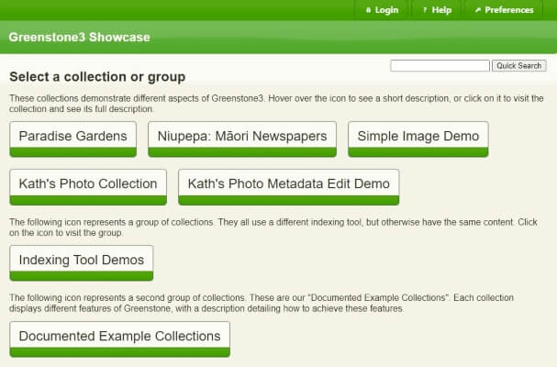Viewport: 557px width, 367px height.
Task: Open the Niupepa: Māori Newspapers collection
Action: (x=242, y=139)
